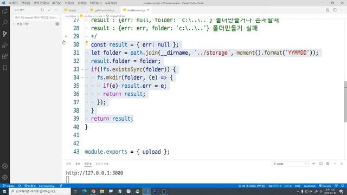Refresh the source control panel
347x195 pixels.
tap(42, 10)
